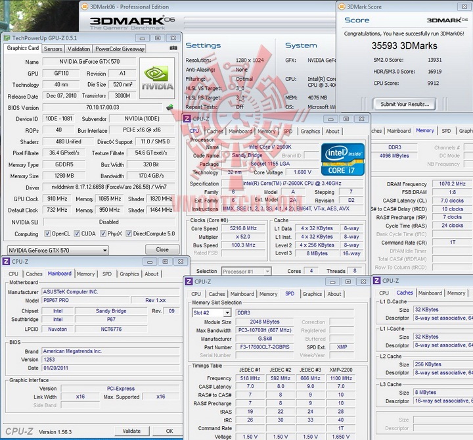Click the BIOS Date 01/20/2011 value
Image resolution: width=473 pixels, height=440 pixels.
(x=111, y=368)
